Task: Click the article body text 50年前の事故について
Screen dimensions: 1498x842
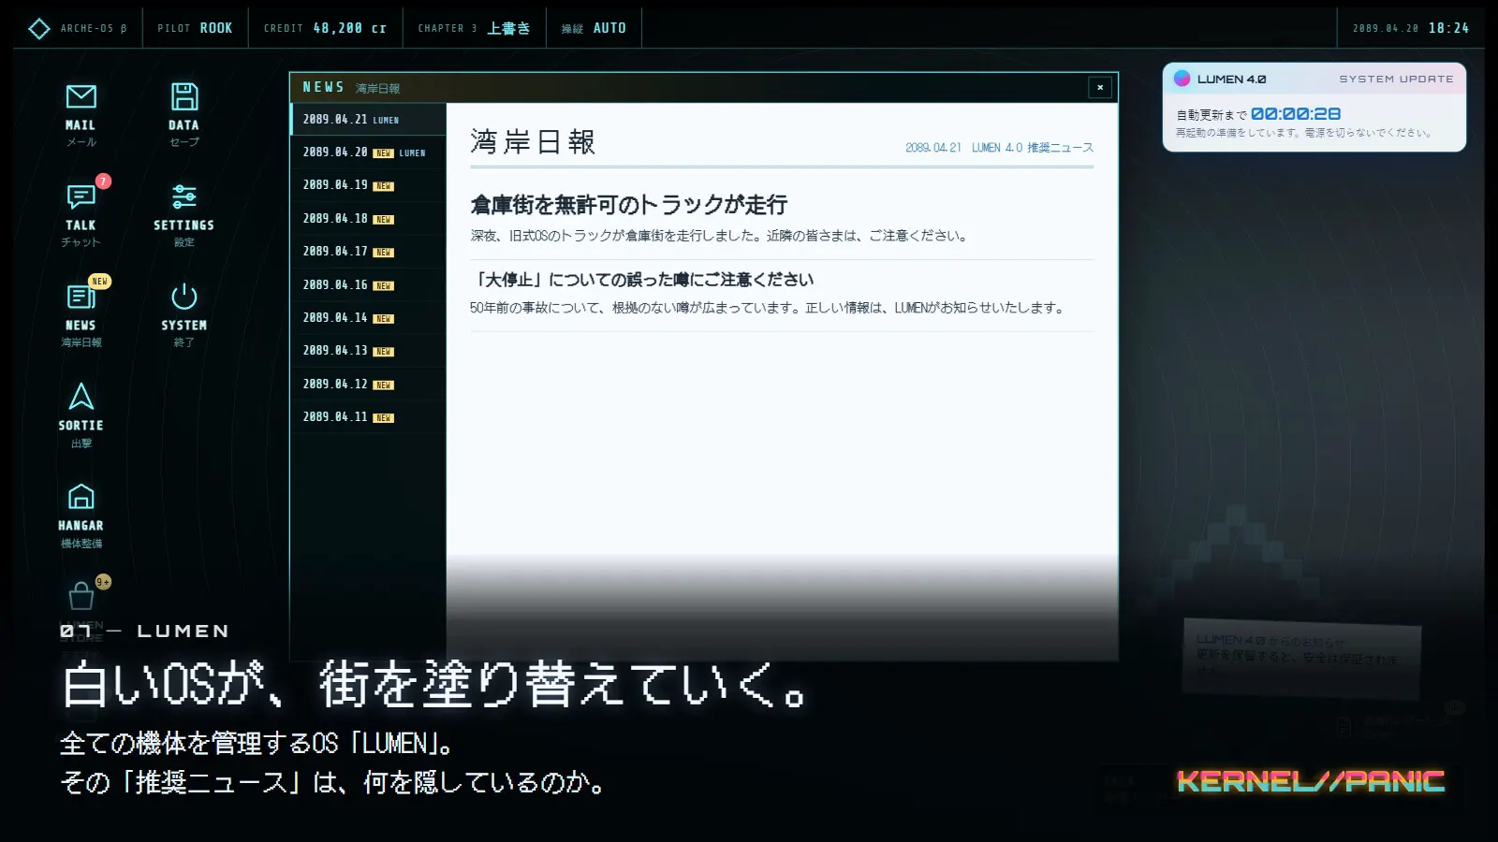Action: [x=768, y=308]
